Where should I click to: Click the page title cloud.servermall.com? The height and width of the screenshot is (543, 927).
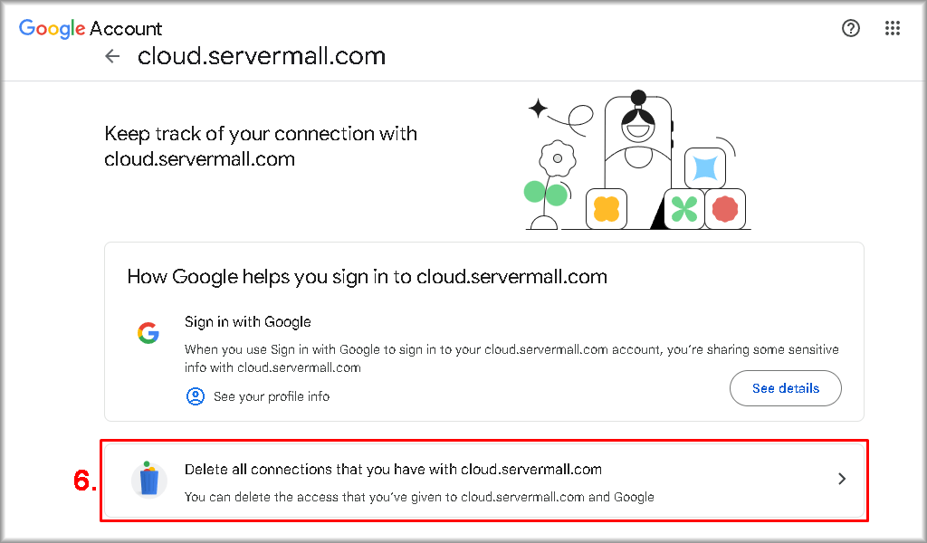pos(262,56)
